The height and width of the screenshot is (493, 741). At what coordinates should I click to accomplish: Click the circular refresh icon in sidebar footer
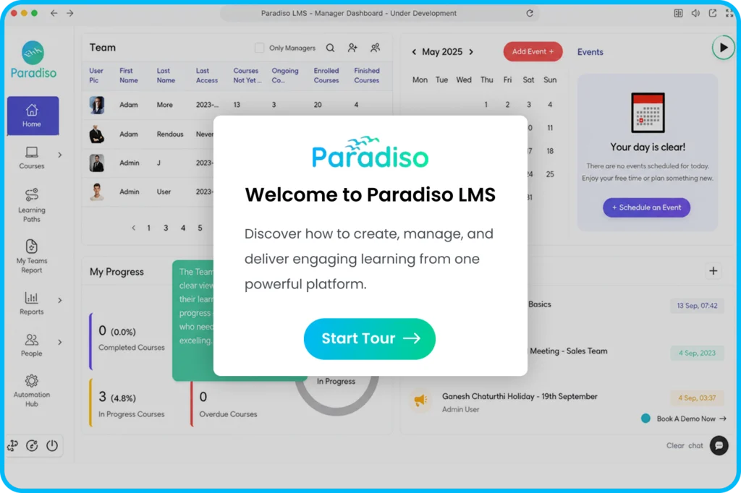(32, 445)
